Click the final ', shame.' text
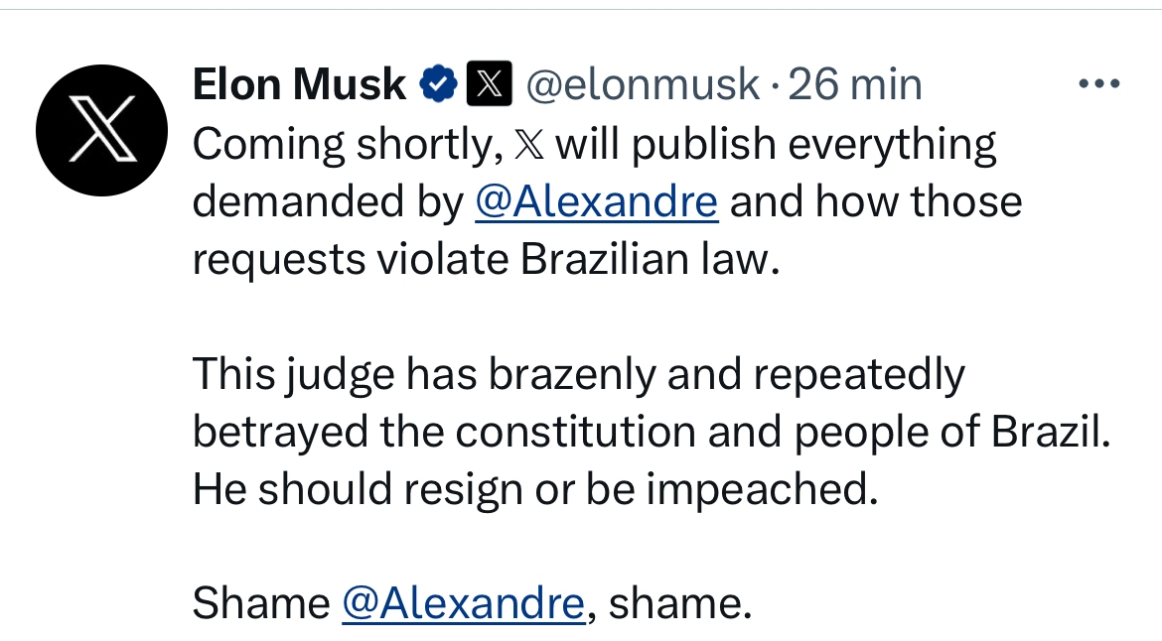This screenshot has height=641, width=1162. pos(669,603)
